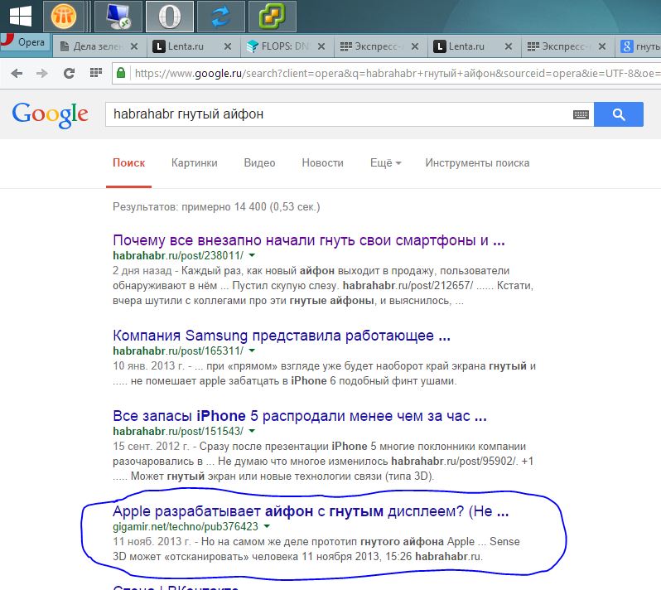The image size is (661, 590).
Task: Close the 'Дела зелен' tab
Action: [x=134, y=46]
